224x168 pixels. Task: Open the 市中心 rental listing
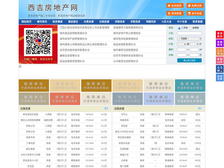(x=124, y=114)
